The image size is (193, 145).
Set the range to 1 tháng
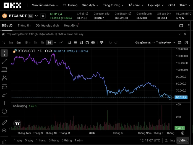point(41,141)
